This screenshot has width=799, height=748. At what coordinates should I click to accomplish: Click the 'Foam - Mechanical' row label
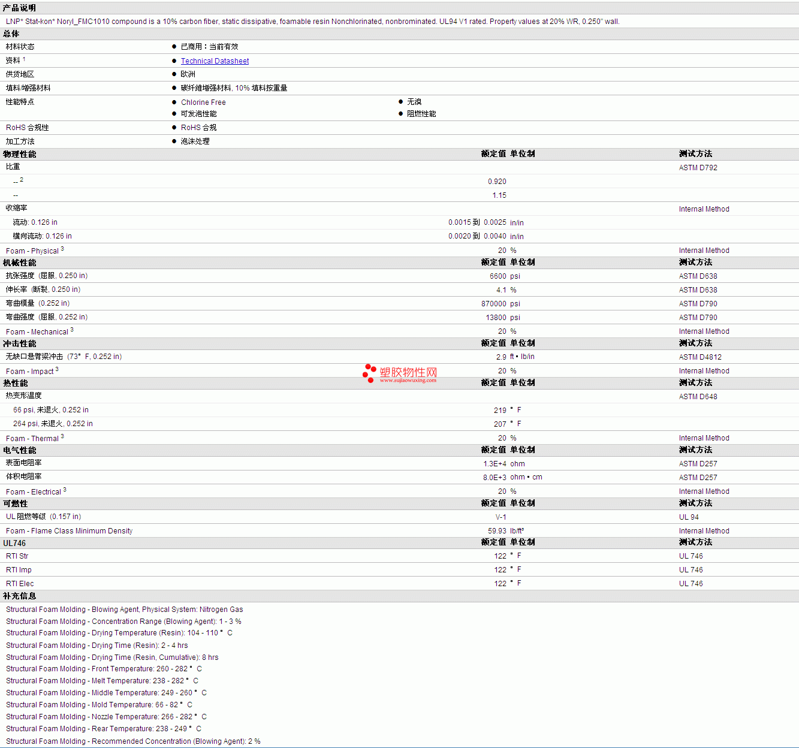click(40, 331)
